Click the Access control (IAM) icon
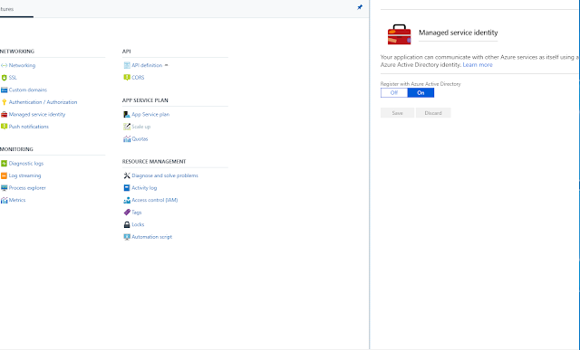Screen dimensions: 580x350 (127, 200)
